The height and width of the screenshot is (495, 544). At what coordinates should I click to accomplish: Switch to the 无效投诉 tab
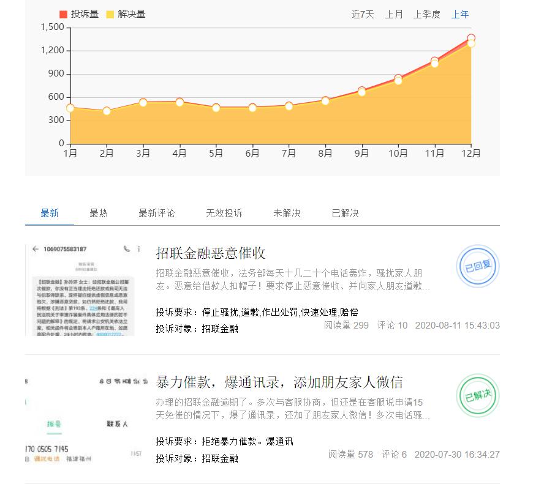click(224, 213)
